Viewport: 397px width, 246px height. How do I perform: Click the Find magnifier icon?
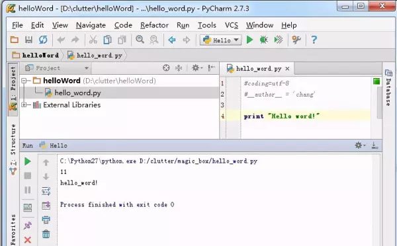[140, 40]
